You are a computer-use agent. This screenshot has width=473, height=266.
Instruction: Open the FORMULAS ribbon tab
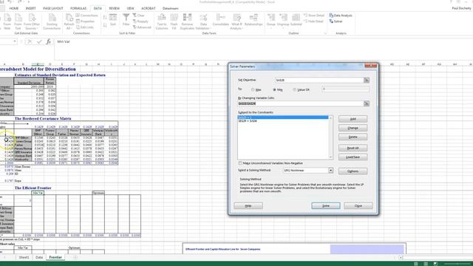pyautogui.click(x=78, y=8)
